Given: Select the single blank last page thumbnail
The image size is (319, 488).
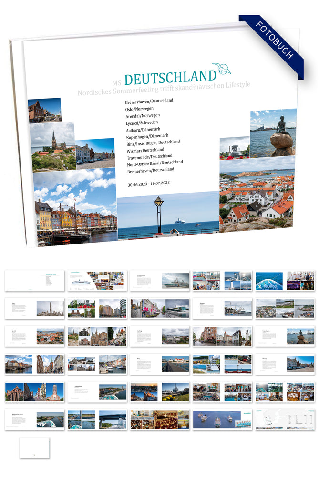Looking at the screenshot, I should 35,448.
